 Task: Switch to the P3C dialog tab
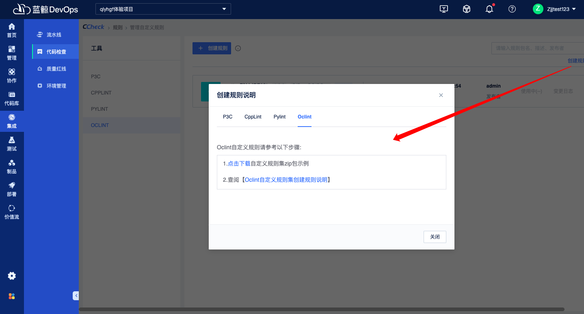[228, 117]
